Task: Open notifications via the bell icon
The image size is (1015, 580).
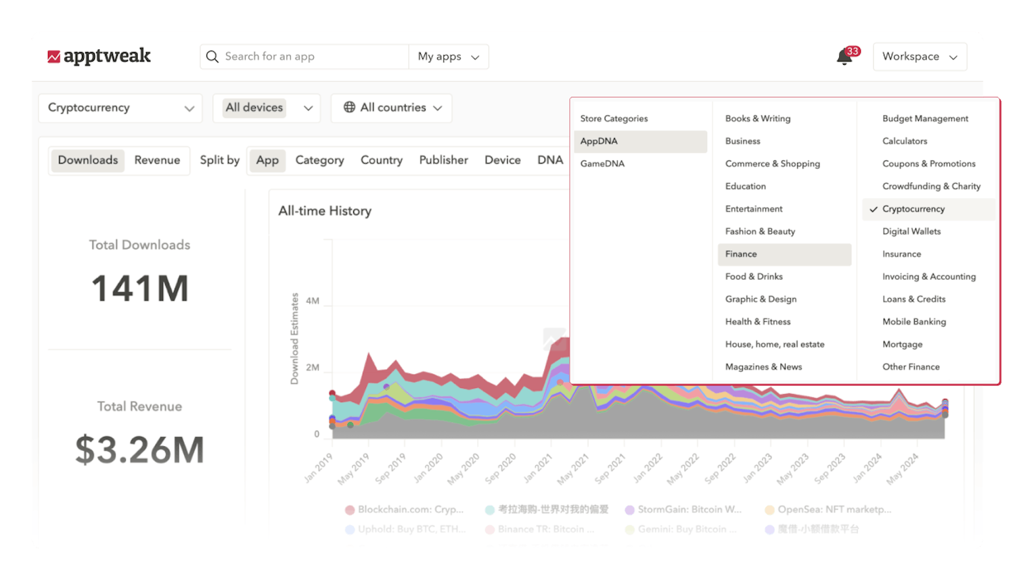Action: point(844,57)
